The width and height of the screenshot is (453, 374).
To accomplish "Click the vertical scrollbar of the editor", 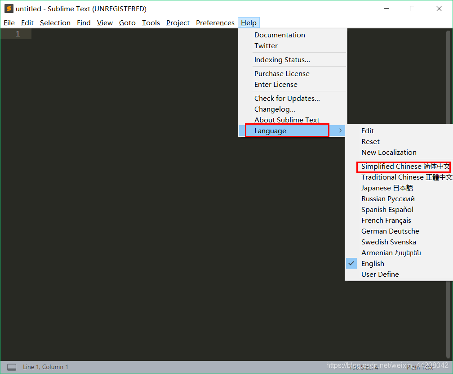I will click(449, 194).
